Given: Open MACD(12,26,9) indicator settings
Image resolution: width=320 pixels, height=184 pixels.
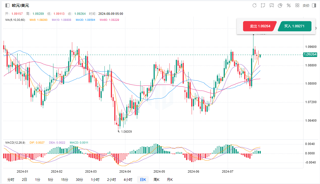Looking at the screenshot, I should click(x=16, y=142).
